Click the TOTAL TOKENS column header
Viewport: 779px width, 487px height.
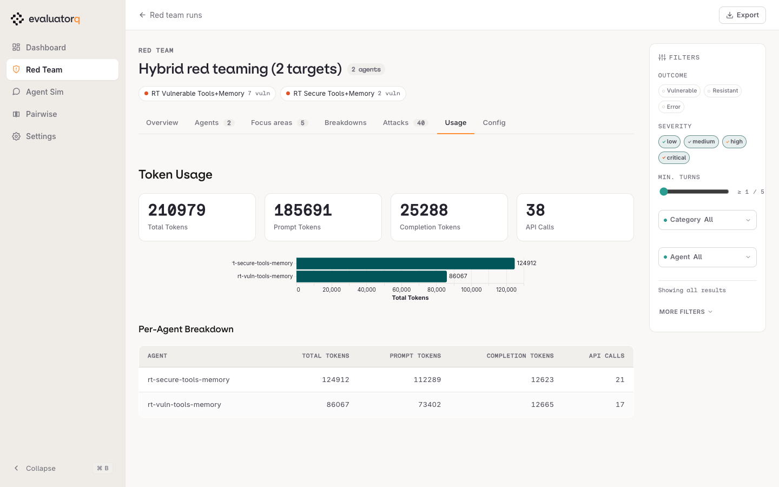pyautogui.click(x=325, y=356)
